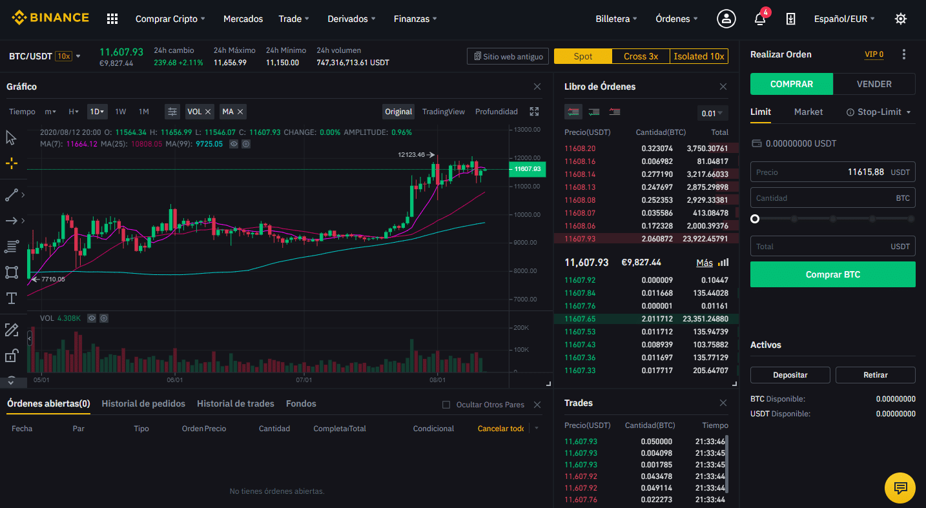The height and width of the screenshot is (508, 926).
Task: Expand Órdenes dropdown menu
Action: click(x=677, y=19)
